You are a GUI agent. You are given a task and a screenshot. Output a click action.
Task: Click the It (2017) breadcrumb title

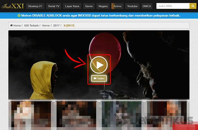coord(69,25)
